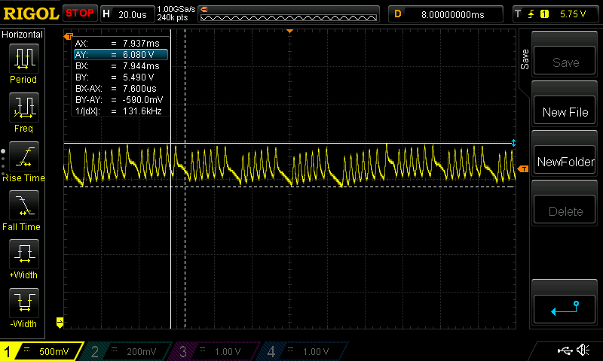
Task: Click the trigger rising edge slope icon
Action: click(531, 14)
